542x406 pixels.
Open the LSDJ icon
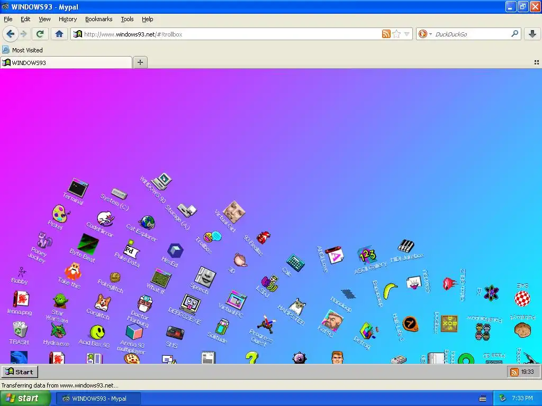coord(269,283)
